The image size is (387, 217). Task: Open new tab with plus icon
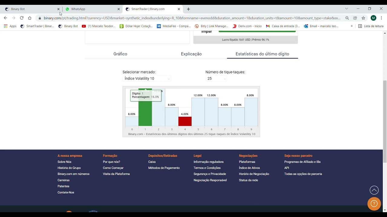188,9
